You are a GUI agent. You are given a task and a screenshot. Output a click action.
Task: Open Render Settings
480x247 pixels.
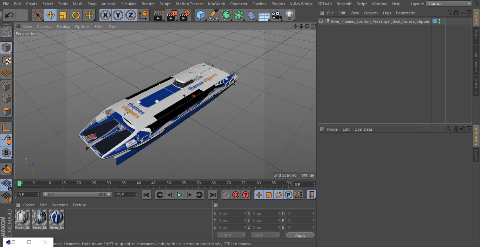185,15
